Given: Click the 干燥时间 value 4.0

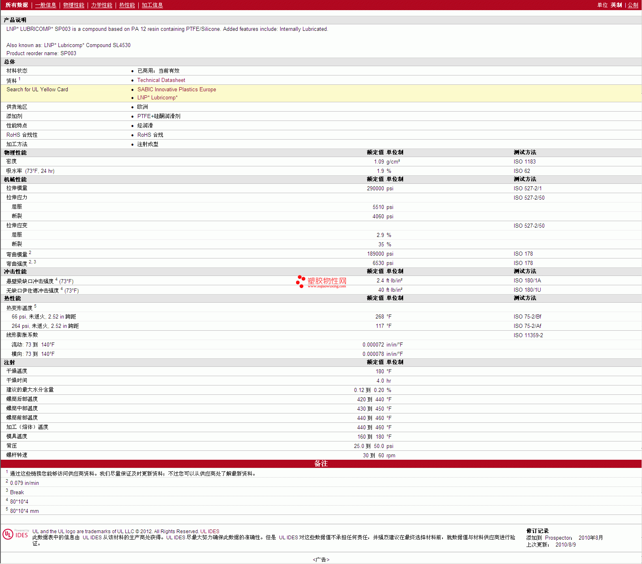Looking at the screenshot, I should click(380, 381).
